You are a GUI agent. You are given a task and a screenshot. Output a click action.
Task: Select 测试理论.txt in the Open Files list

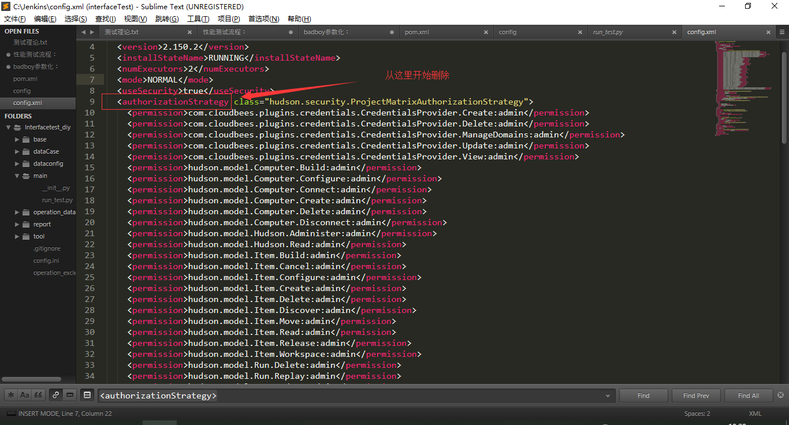[x=30, y=42]
